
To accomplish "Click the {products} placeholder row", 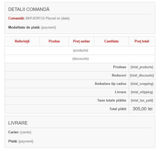I will [80, 51].
